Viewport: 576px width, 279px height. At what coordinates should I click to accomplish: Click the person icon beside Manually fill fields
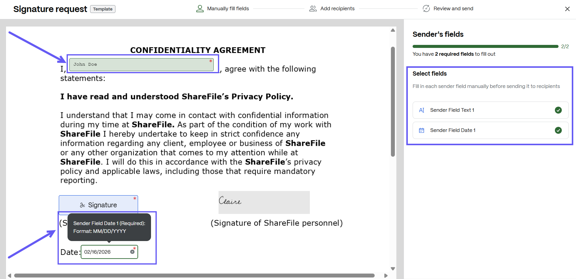(200, 9)
